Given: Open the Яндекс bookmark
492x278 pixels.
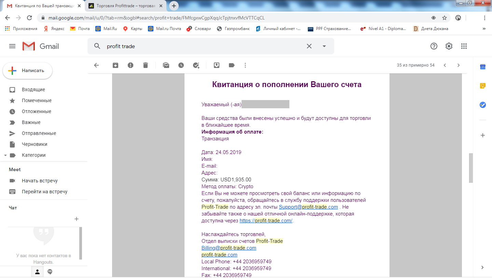Looking at the screenshot, I should 54,29.
